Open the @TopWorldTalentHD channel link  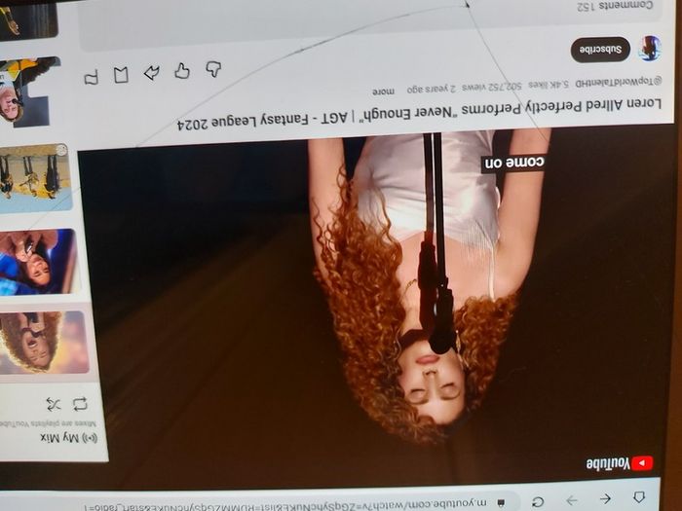coord(618,82)
